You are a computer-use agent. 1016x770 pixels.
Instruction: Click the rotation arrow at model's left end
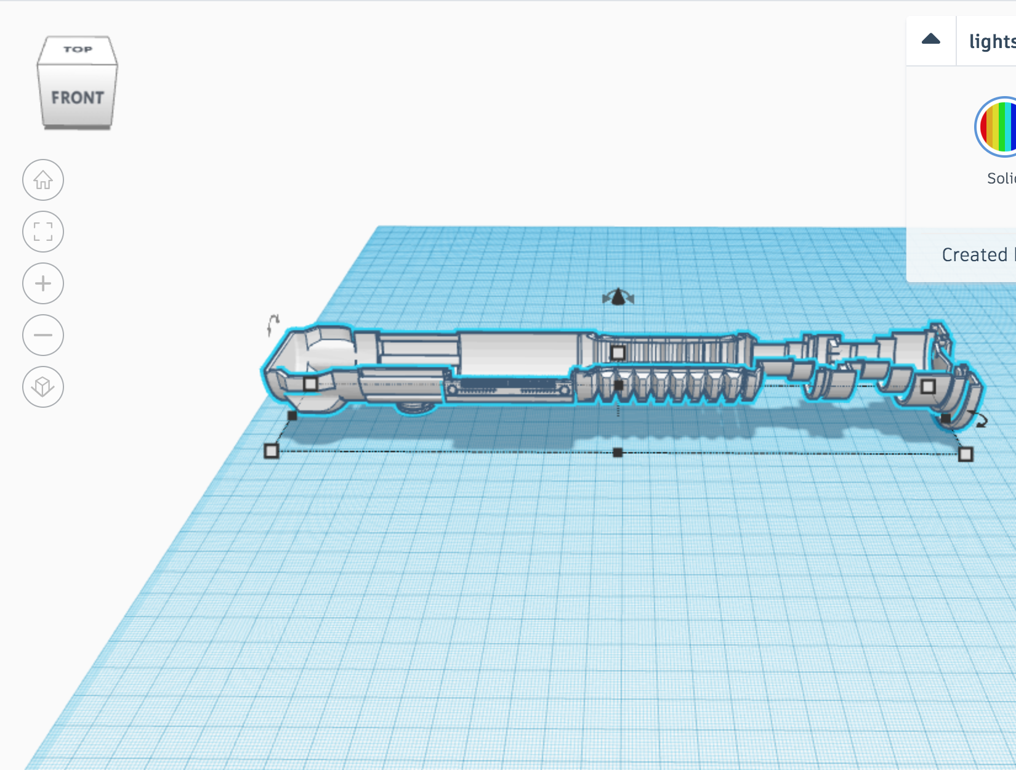[273, 324]
